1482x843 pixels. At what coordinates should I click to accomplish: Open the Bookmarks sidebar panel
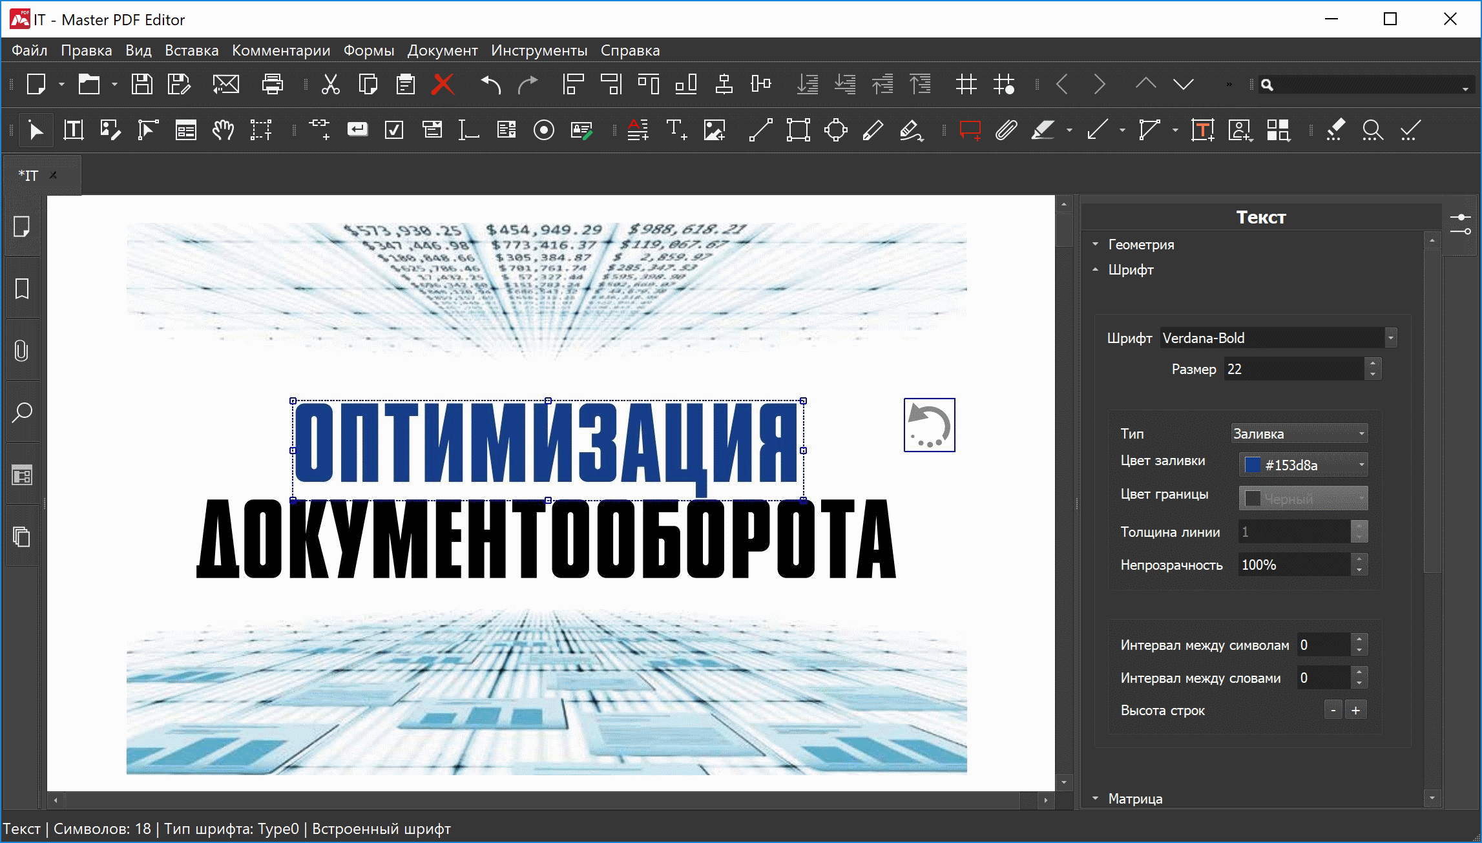click(22, 289)
